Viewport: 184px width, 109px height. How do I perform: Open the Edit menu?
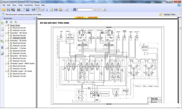pyautogui.click(x=8, y=5)
